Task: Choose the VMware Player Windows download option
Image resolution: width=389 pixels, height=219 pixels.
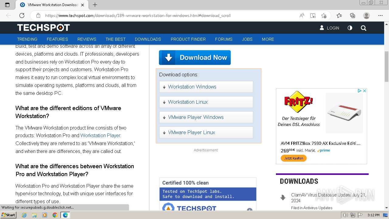Action: coord(206,117)
